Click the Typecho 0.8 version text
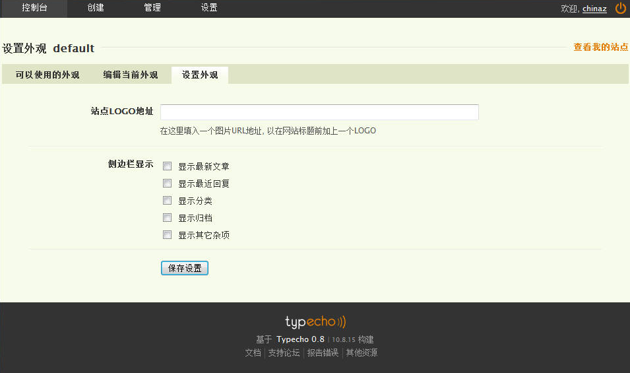The height and width of the screenshot is (373, 630). tap(300, 339)
